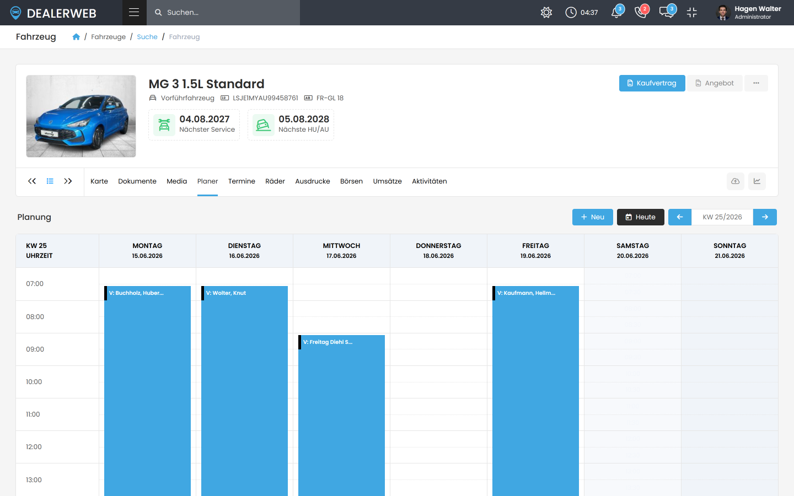Open the Freitag Diehl booking on Wednesday
The image size is (794, 496).
coord(341,416)
